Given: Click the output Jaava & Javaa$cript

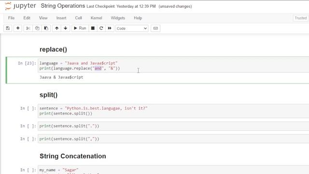Looking at the screenshot, I should pos(61,77).
